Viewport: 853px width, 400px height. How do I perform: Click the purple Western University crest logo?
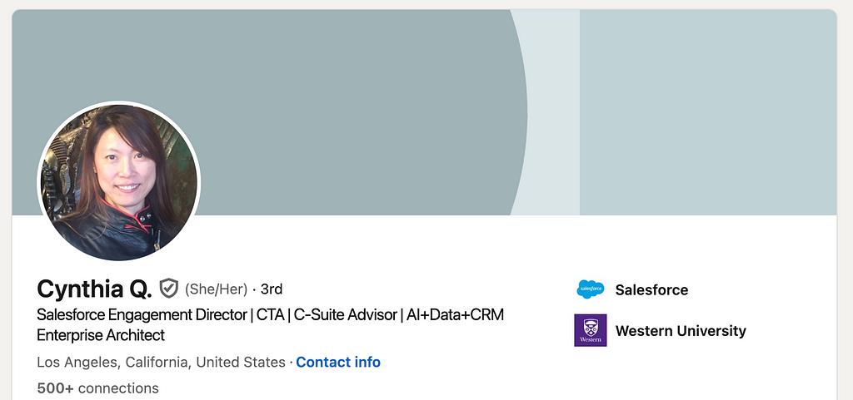tap(590, 330)
